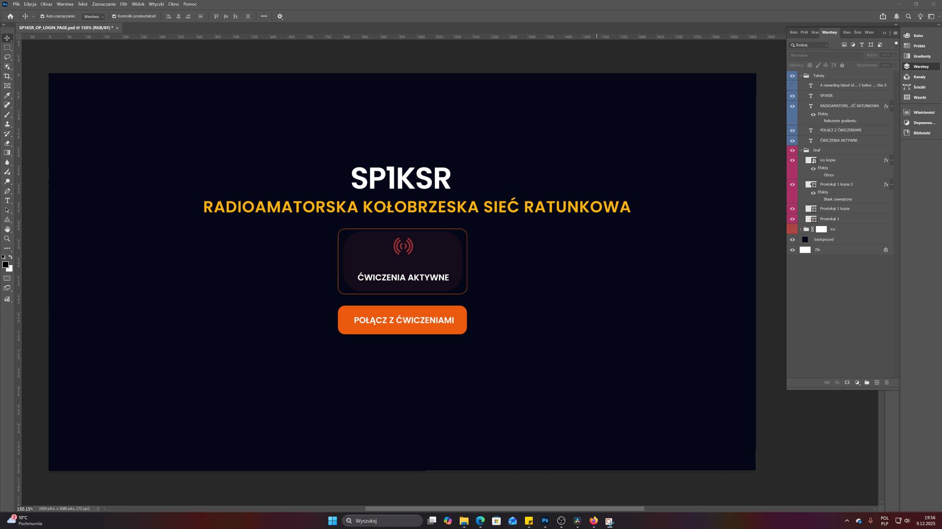
Task: Hide the background layer
Action: tap(792, 240)
